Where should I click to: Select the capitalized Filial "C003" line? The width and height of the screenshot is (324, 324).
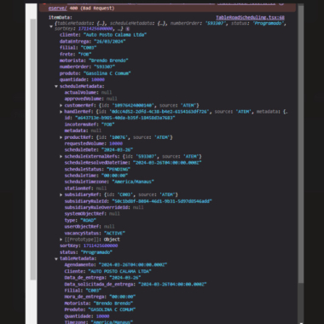point(83,291)
